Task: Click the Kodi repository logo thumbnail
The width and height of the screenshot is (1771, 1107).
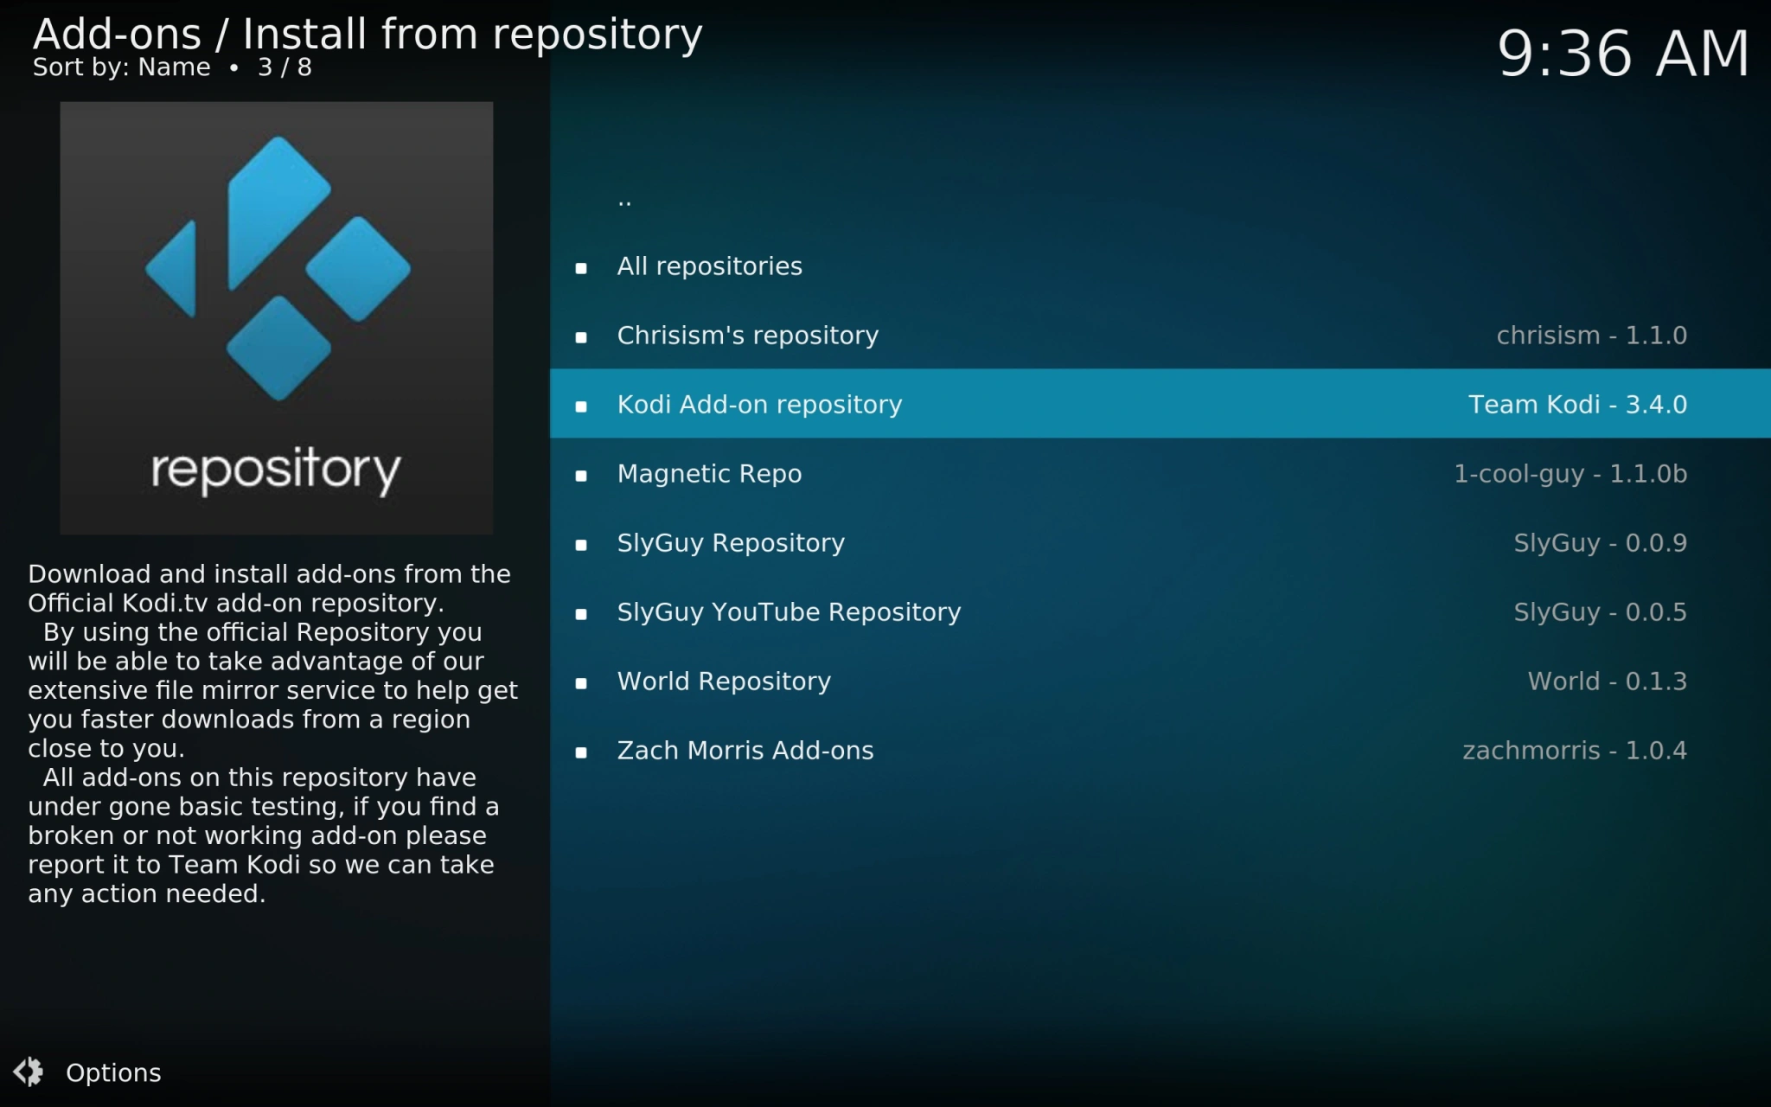Action: pos(276,317)
